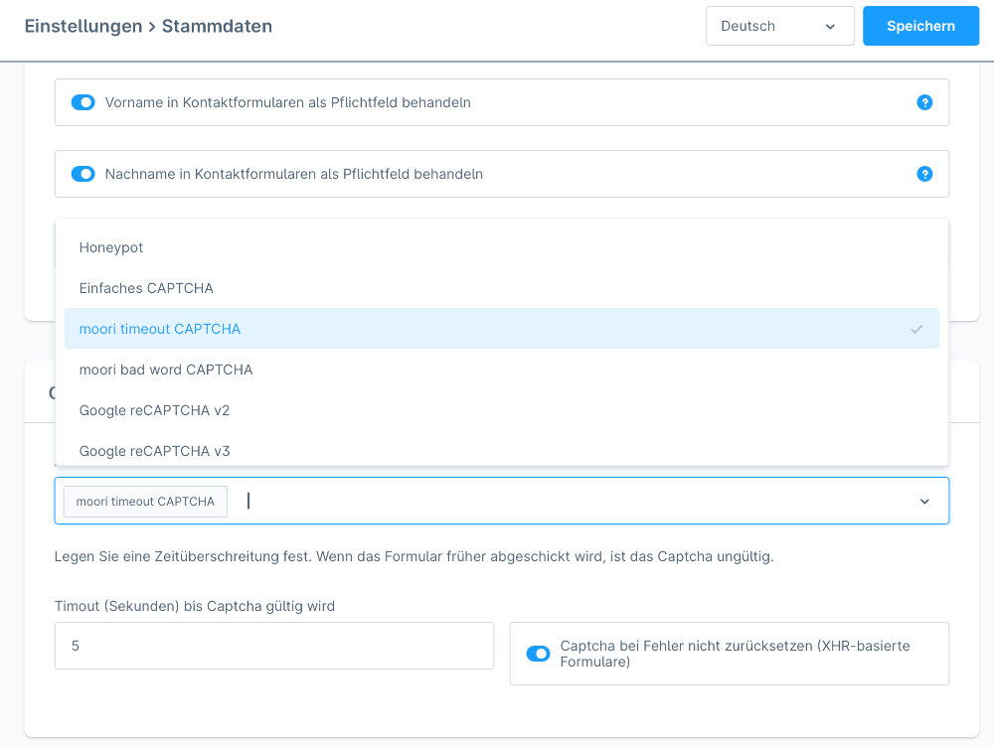The image size is (994, 747).
Task: Click the checkmark next to moori timeout CAPTCHA
Action: tap(916, 328)
